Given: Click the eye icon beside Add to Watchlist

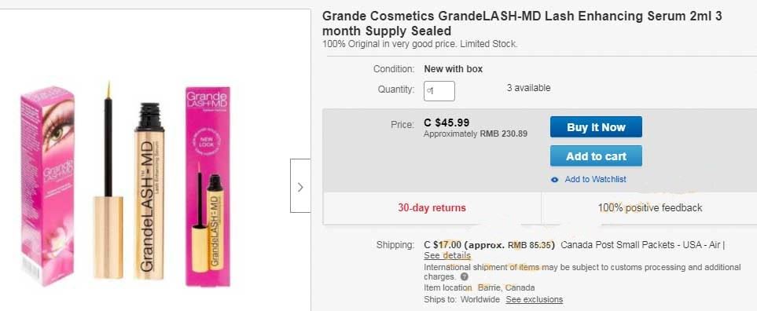Looking at the screenshot, I should coord(555,180).
